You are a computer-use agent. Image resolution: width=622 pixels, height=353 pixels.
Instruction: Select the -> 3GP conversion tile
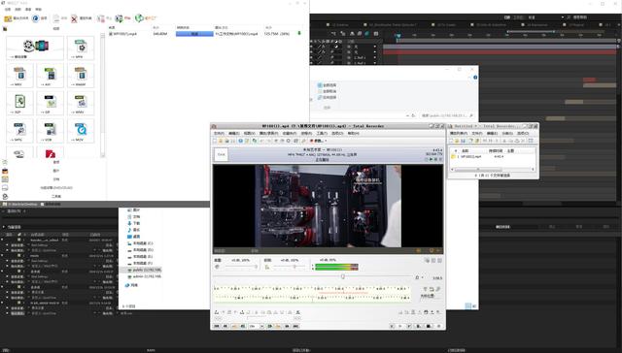click(x=19, y=104)
